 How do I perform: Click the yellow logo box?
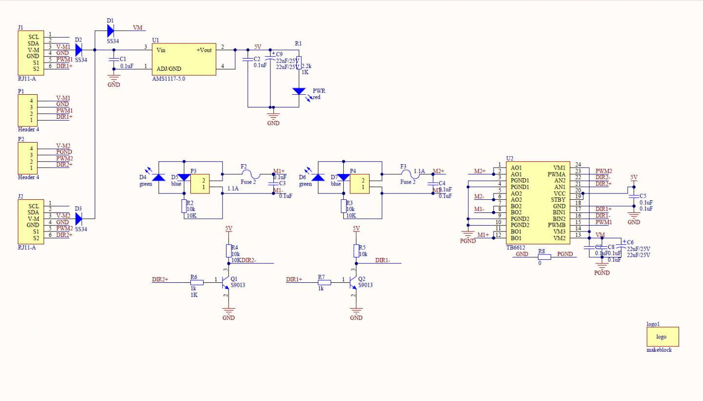pos(662,337)
